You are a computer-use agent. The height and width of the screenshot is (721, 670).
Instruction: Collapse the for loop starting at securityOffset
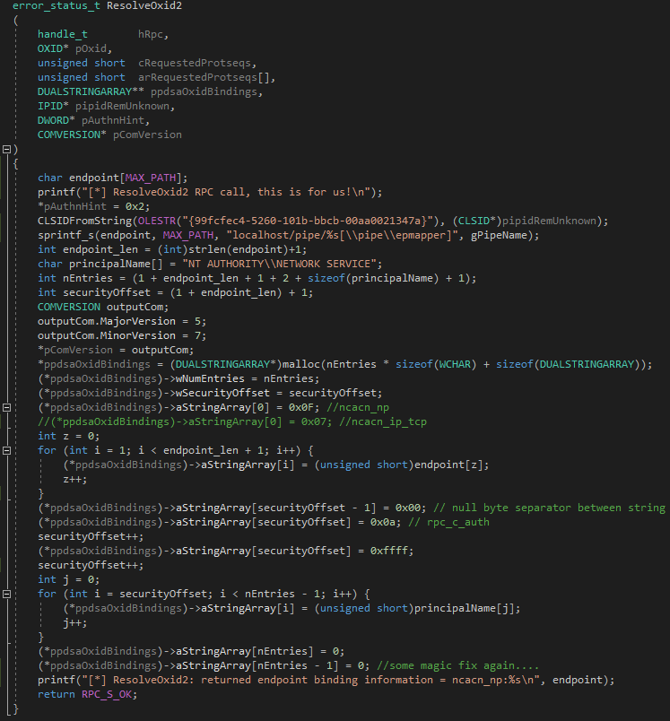coord(7,594)
